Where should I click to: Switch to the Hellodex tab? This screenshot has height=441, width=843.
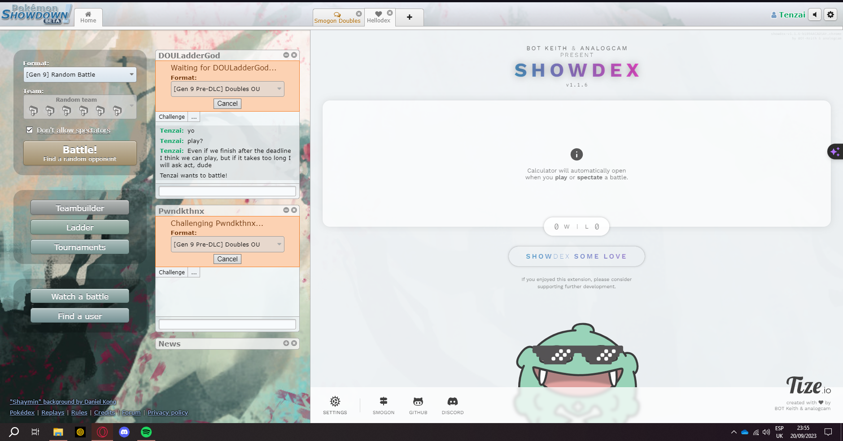(379, 17)
